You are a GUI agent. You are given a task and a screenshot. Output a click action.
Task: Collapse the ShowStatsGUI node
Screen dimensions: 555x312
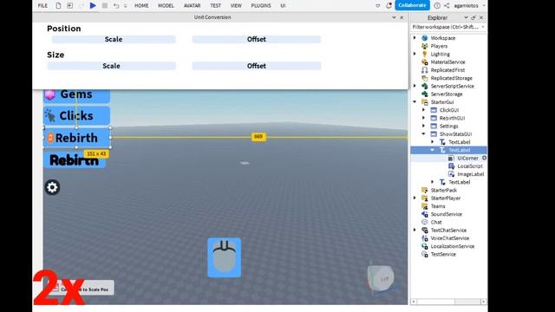click(424, 133)
